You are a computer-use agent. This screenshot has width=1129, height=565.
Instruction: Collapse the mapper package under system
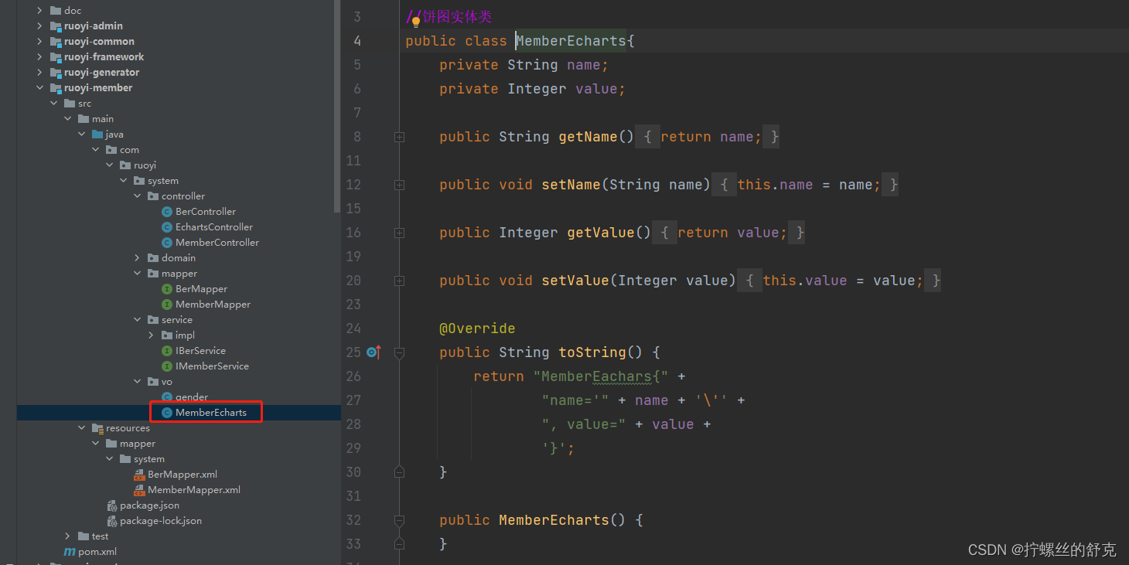click(x=138, y=274)
